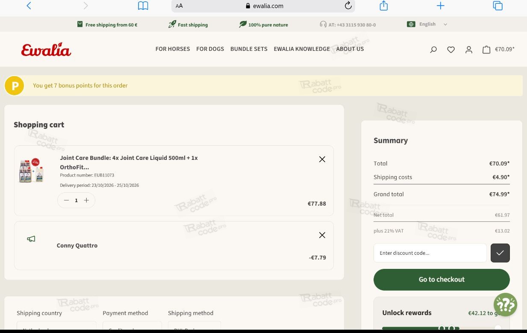Click the Unlock rewards progress bar
Screen dimensions: 527x333
(x=442, y=328)
